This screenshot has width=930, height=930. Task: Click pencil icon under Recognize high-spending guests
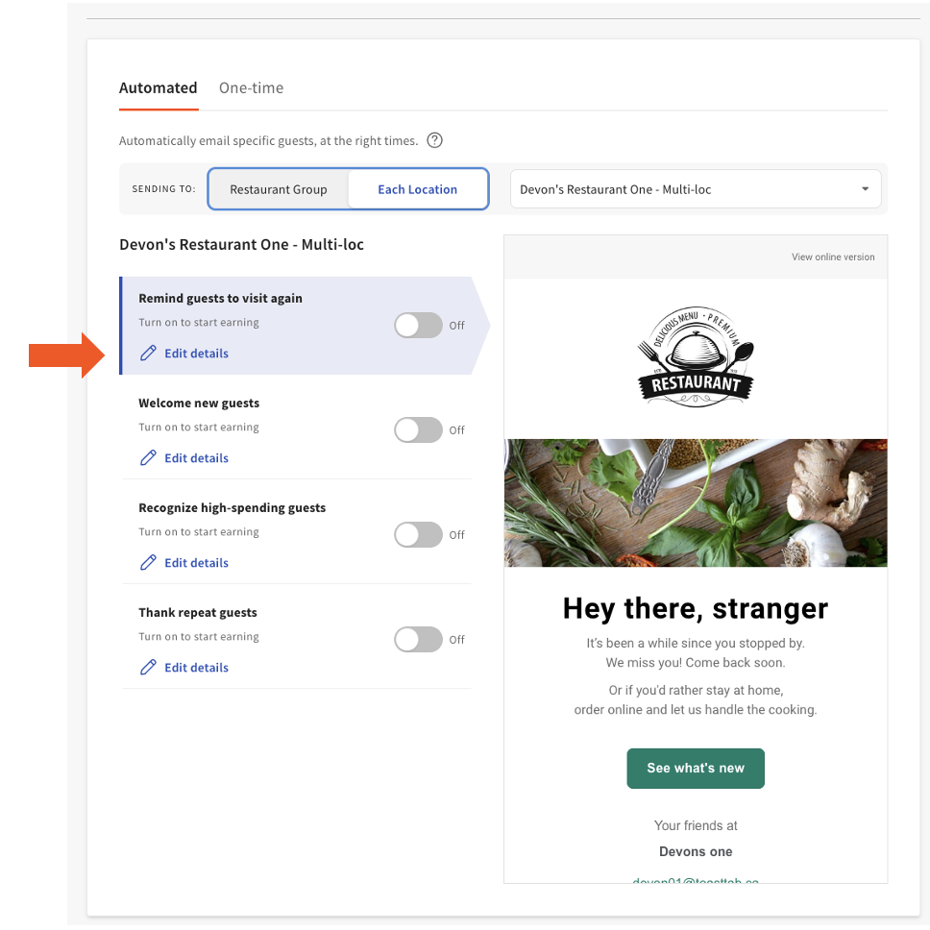(148, 563)
